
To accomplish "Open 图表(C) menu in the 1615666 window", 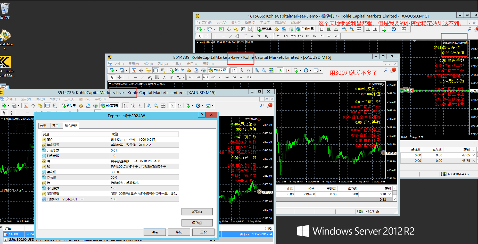I will click(x=250, y=23).
